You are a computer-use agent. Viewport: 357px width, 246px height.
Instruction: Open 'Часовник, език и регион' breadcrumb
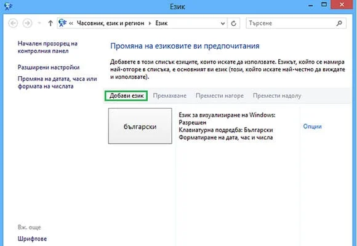pos(110,23)
